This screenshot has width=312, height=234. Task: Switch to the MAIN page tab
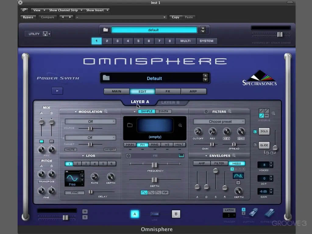(x=117, y=91)
